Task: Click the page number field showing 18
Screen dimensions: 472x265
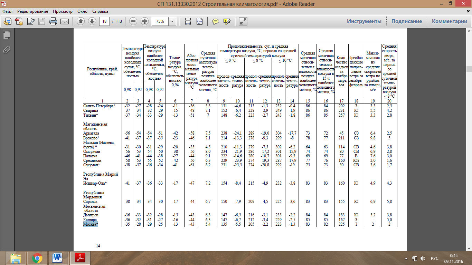Action: click(104, 21)
